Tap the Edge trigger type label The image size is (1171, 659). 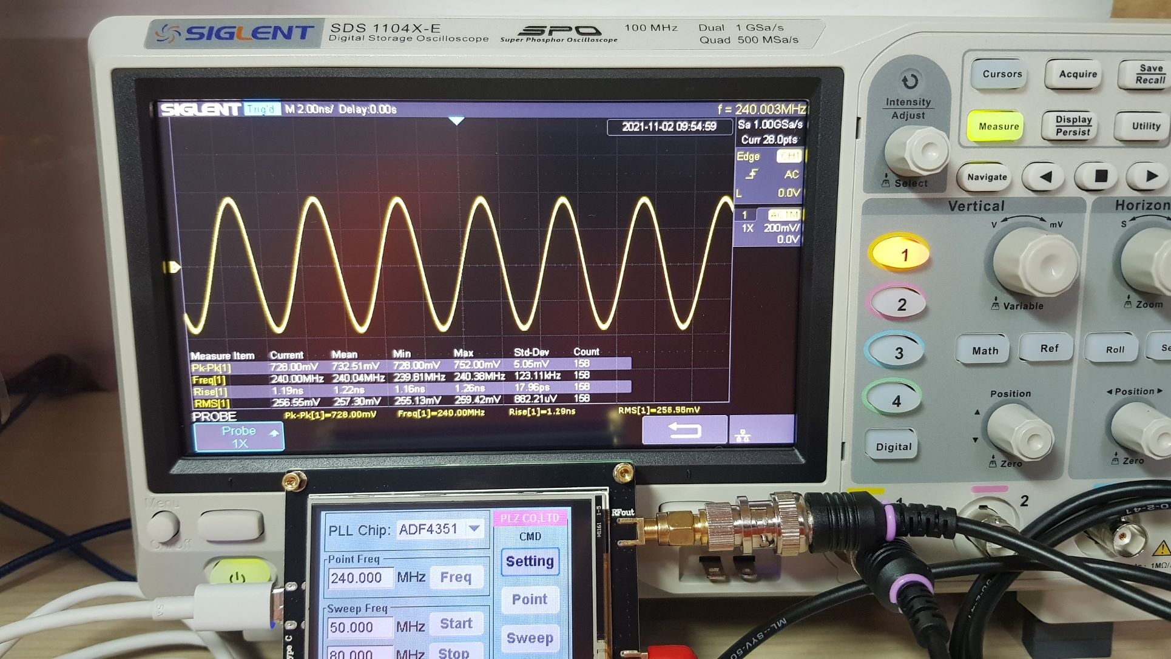click(x=747, y=157)
